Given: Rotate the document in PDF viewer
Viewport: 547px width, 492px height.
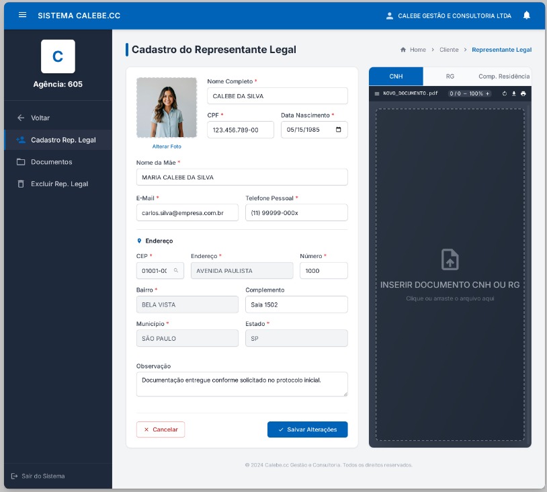Looking at the screenshot, I should click(505, 93).
